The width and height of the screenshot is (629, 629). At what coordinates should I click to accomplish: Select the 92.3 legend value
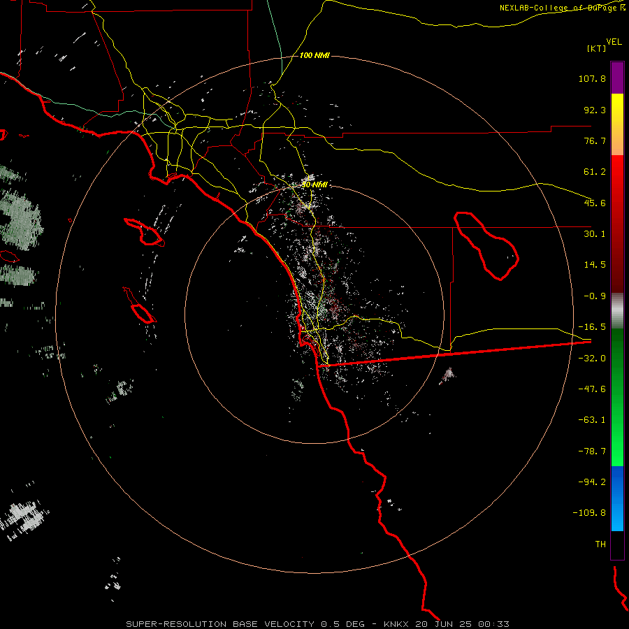595,110
